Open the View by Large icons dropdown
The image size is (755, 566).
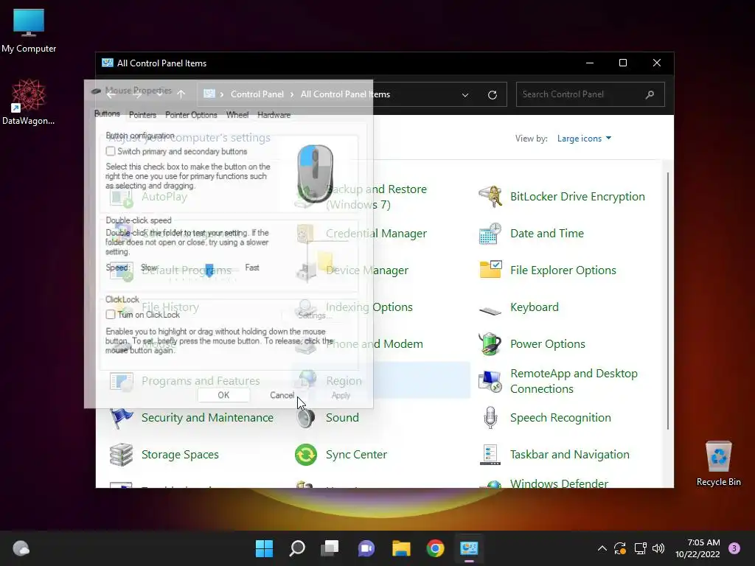pos(584,139)
